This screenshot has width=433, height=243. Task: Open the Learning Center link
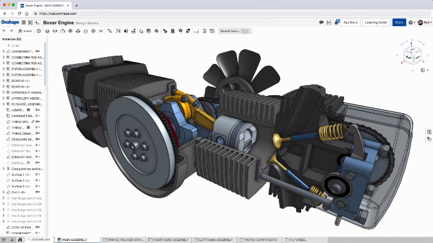(x=376, y=22)
